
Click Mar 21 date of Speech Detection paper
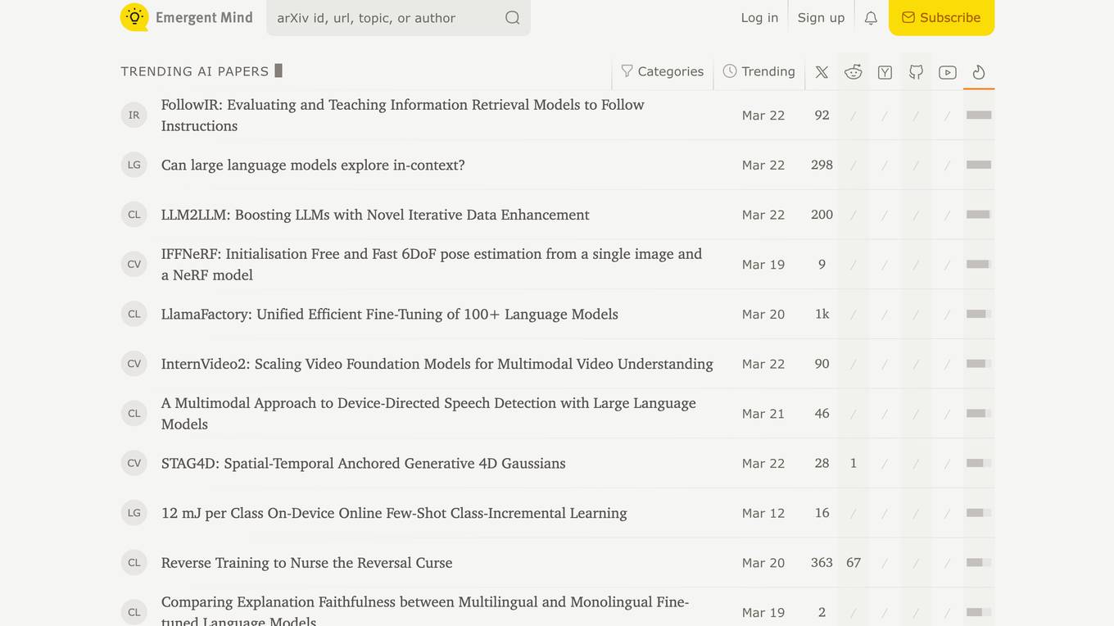(763, 414)
